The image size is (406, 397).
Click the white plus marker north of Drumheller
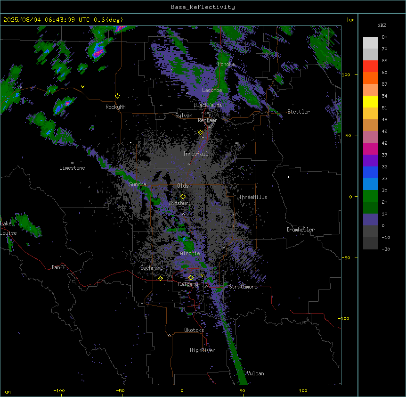click(288, 177)
